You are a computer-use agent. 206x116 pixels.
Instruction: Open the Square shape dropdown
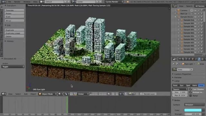[x=180, y=89]
